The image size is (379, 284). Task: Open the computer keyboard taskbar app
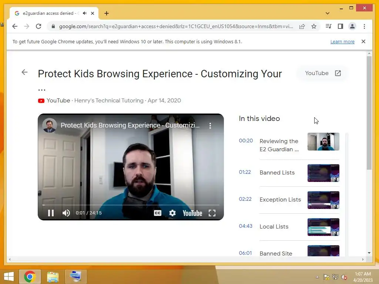click(x=76, y=277)
